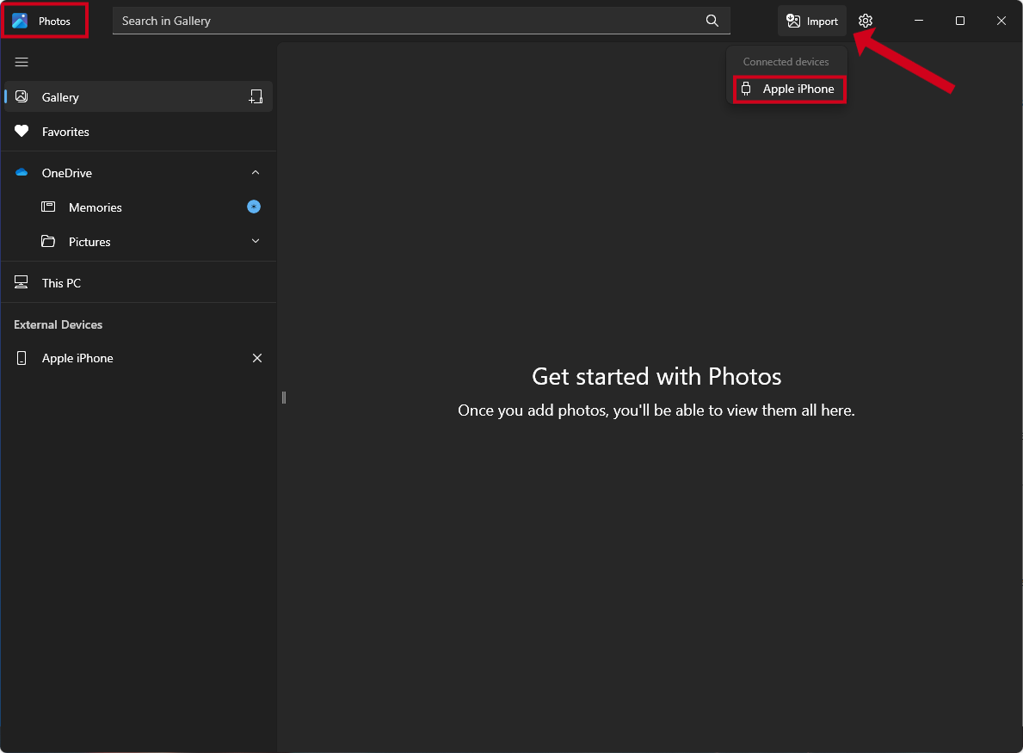Open Settings via the gear icon

click(x=865, y=21)
